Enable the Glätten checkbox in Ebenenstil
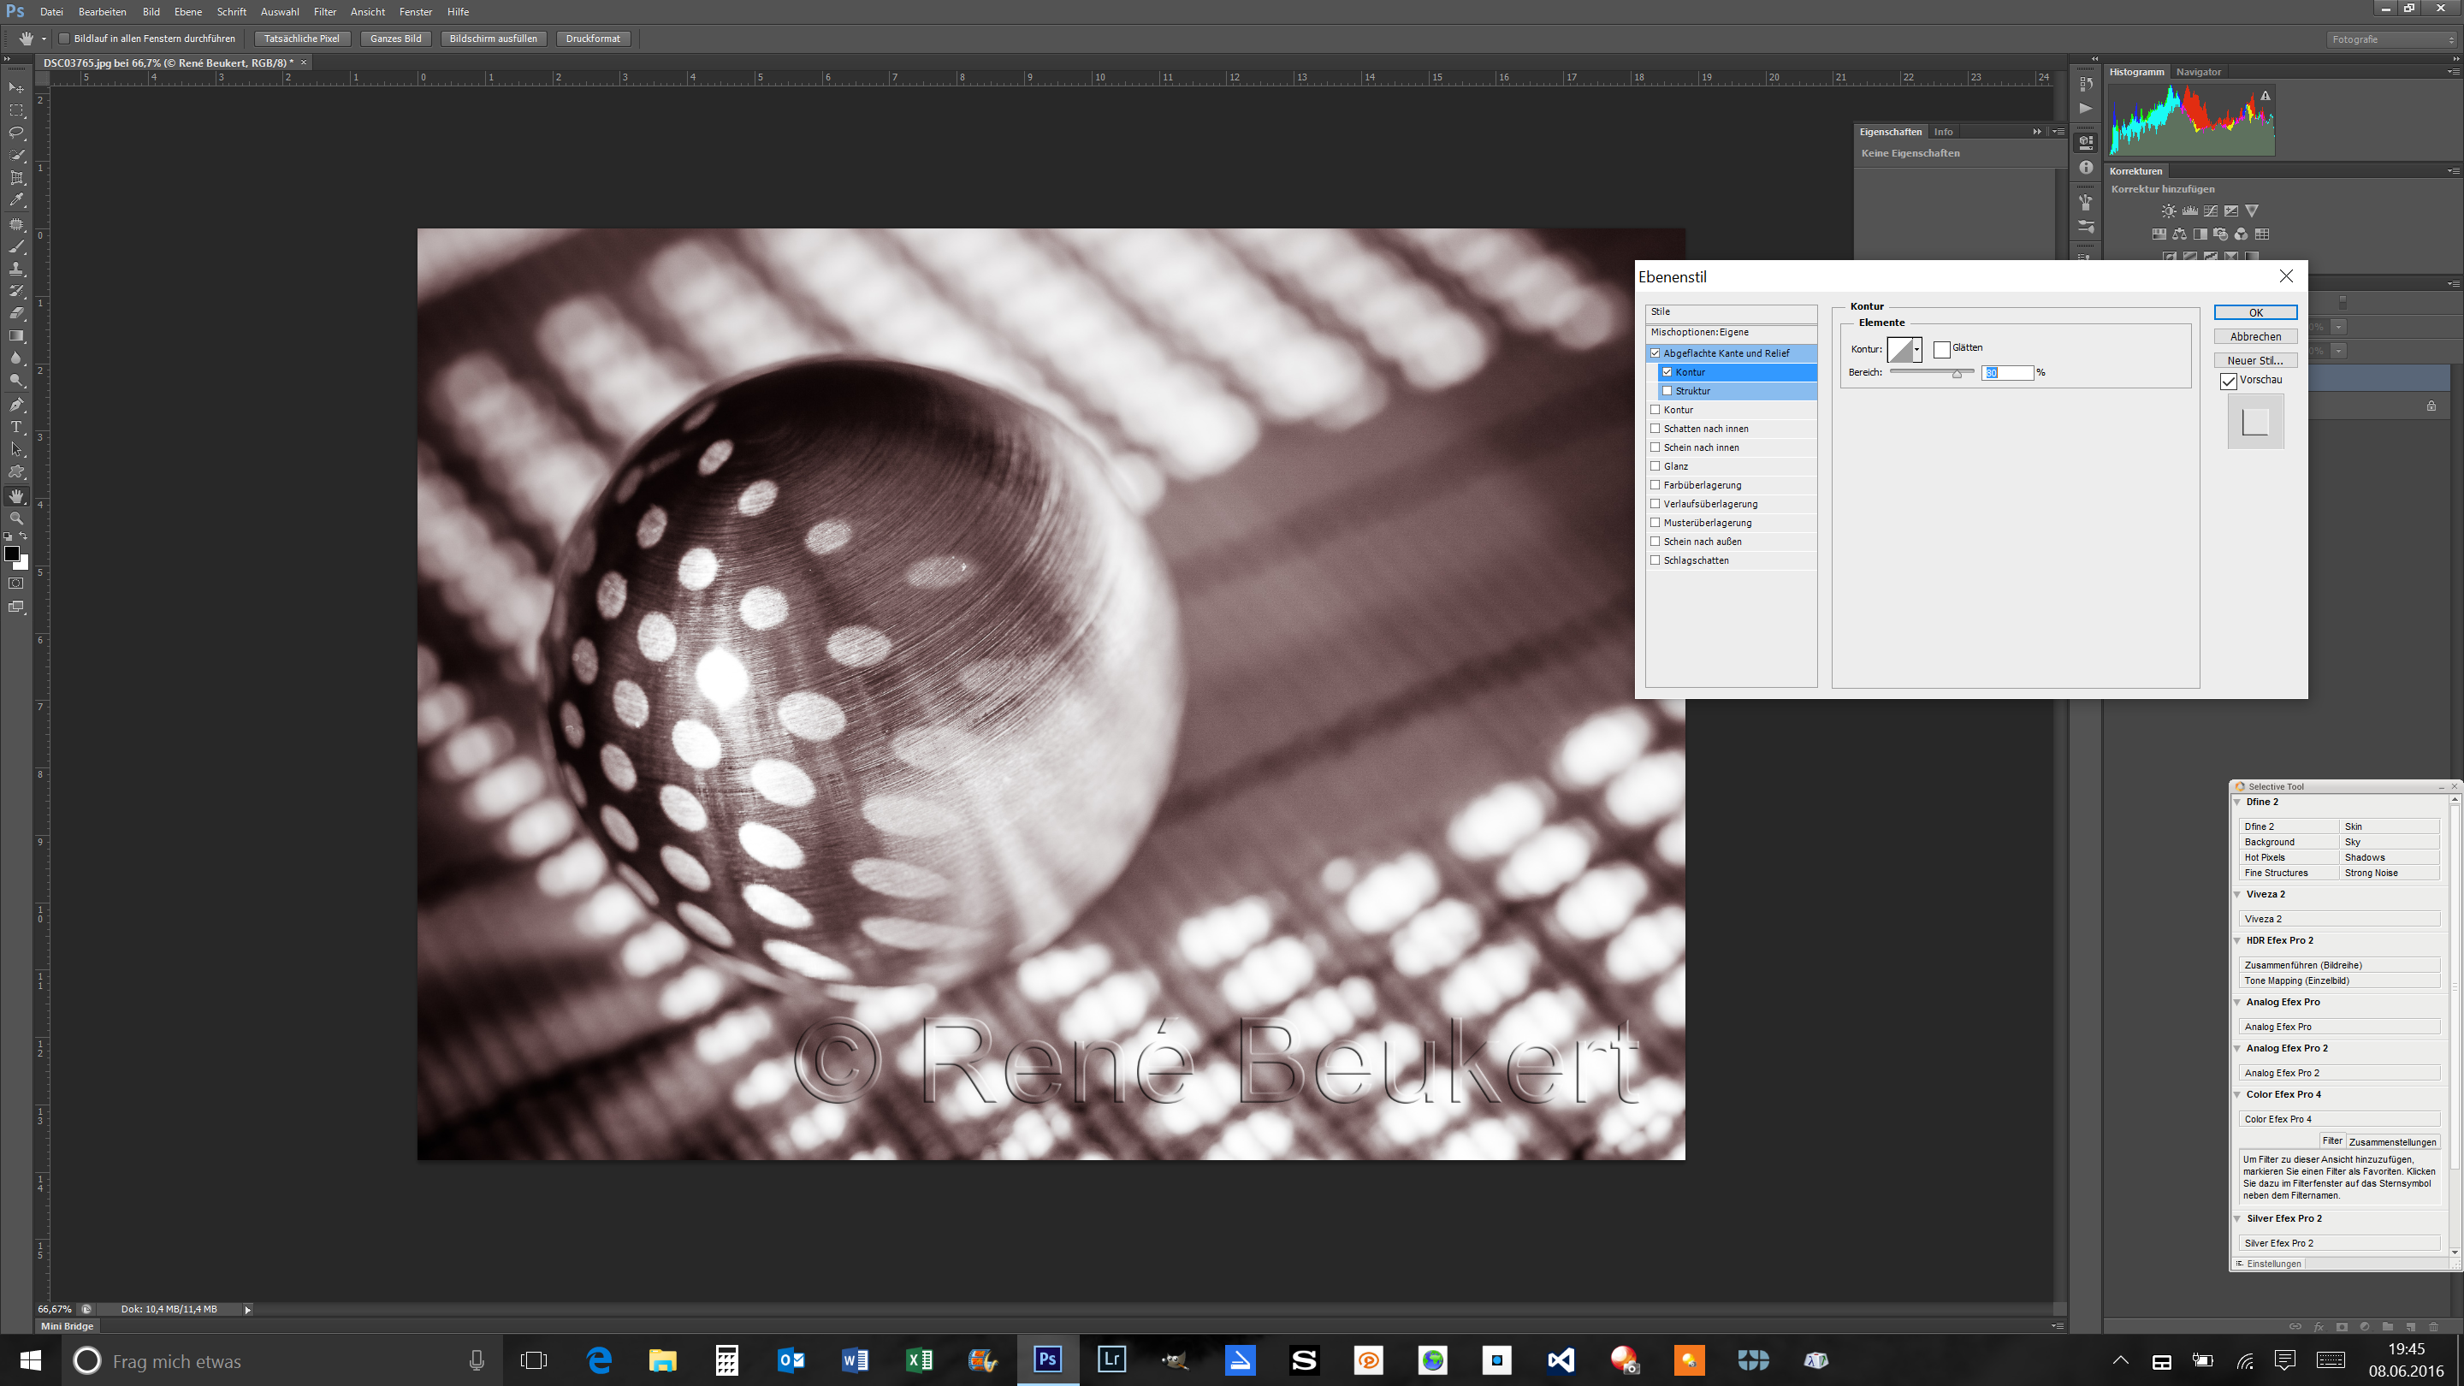2464x1386 pixels. (x=1942, y=348)
